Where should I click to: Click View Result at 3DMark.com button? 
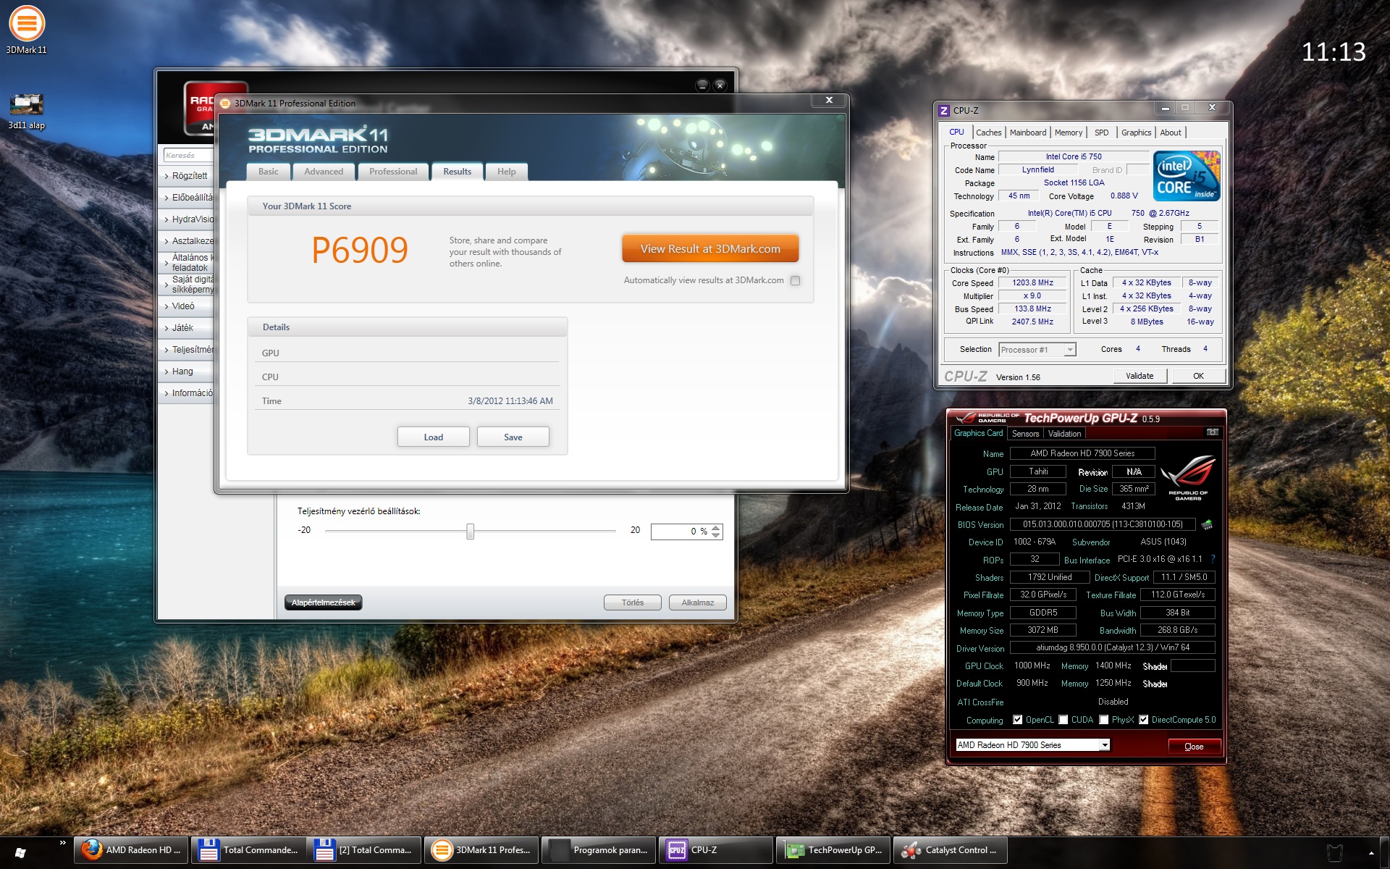click(x=710, y=249)
